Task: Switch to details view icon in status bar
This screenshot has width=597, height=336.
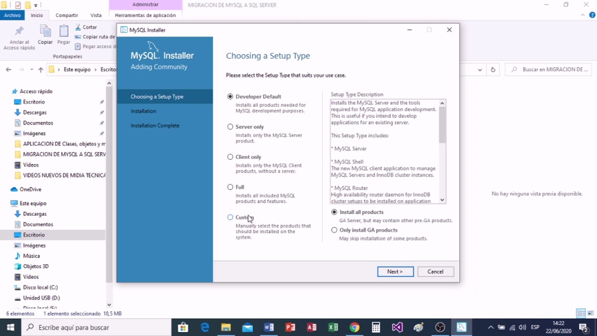Action: coord(581,313)
